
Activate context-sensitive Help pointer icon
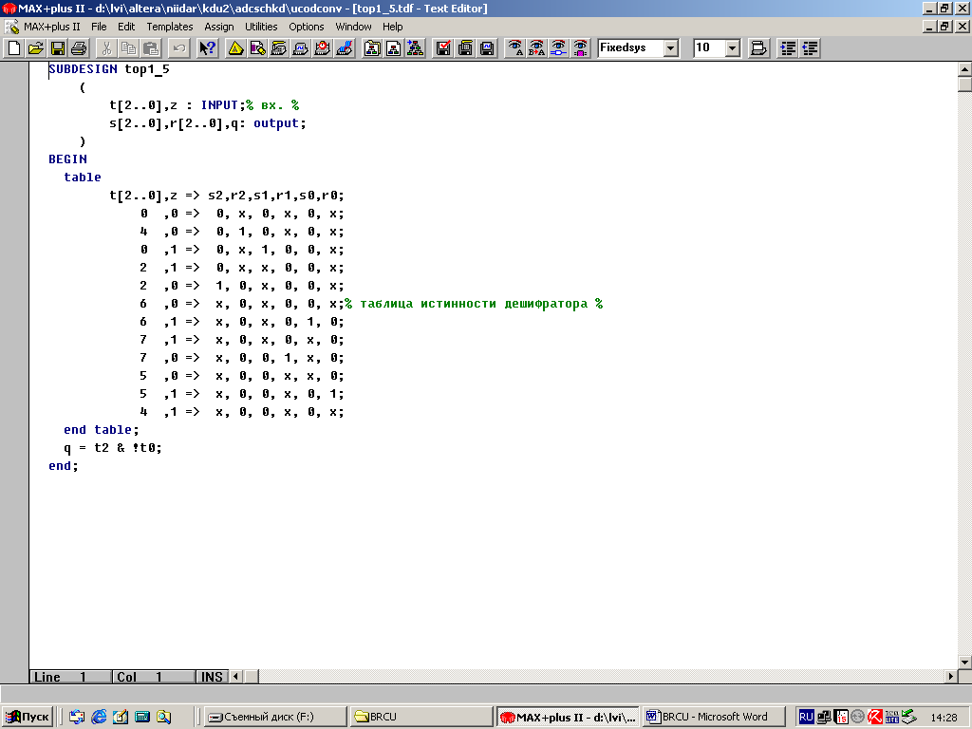point(207,47)
